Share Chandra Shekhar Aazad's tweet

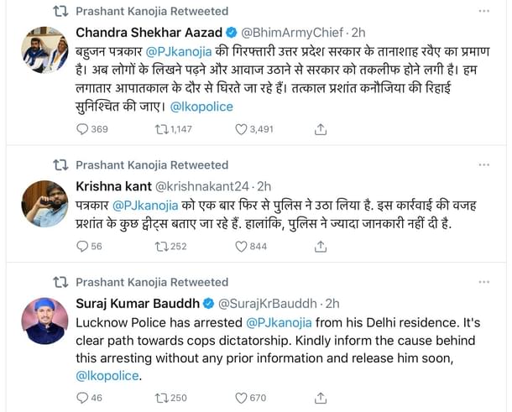[320, 129]
